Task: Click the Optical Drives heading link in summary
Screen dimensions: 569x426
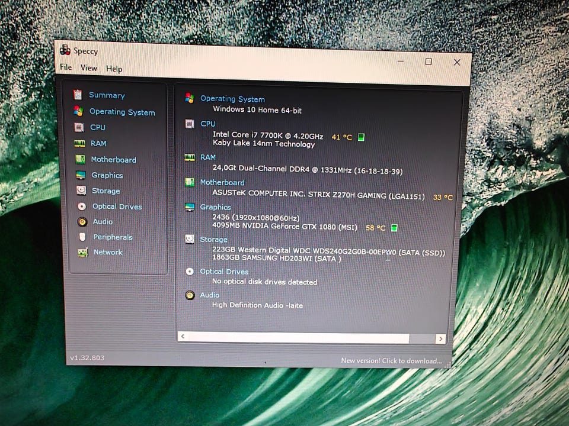Action: 224,272
